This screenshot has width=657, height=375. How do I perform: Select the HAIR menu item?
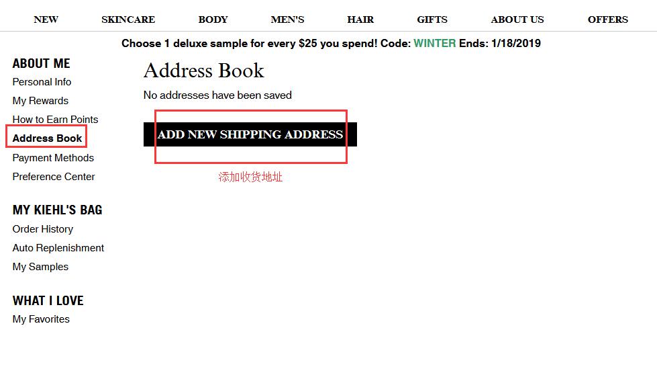[x=360, y=19]
